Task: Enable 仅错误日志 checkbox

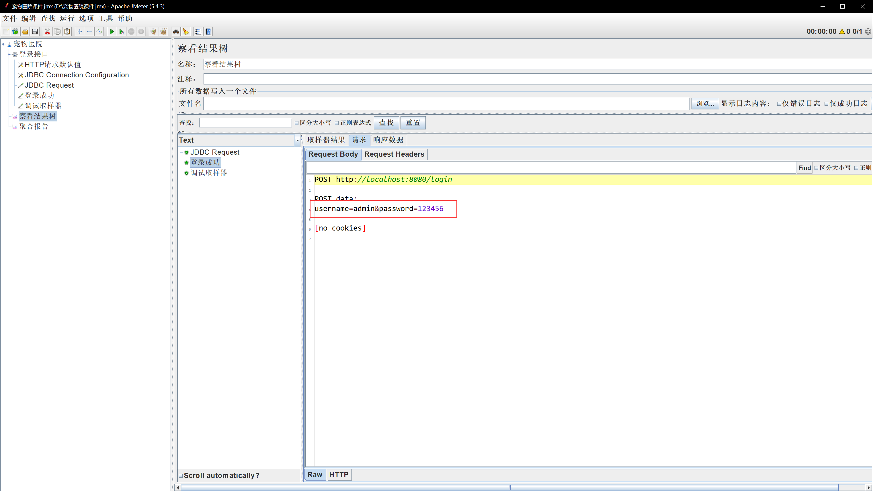Action: 779,104
